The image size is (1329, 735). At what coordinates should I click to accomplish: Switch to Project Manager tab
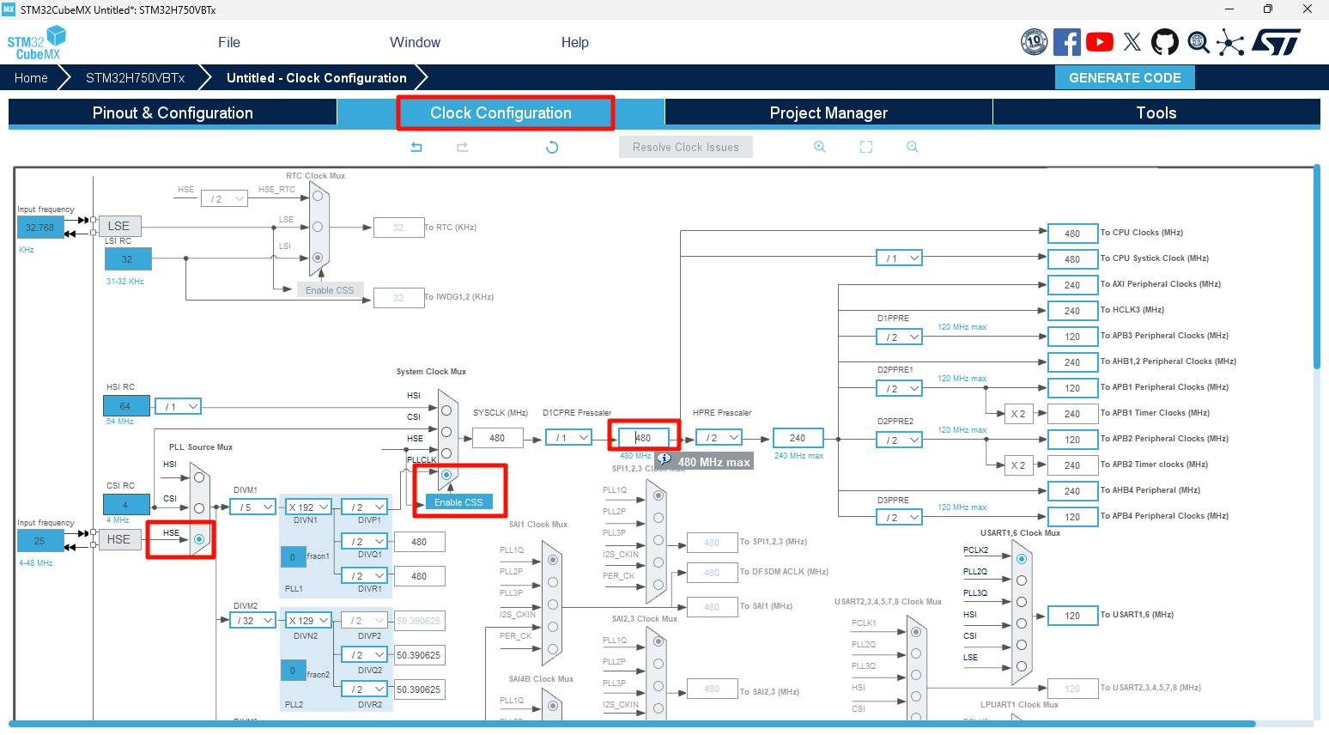tap(828, 113)
